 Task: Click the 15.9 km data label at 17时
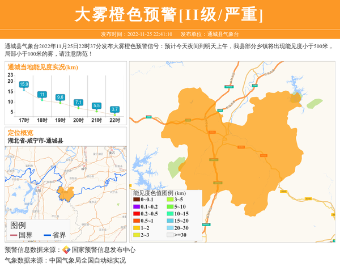point(24,84)
